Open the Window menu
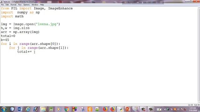200x112 pixels. (35, 5)
